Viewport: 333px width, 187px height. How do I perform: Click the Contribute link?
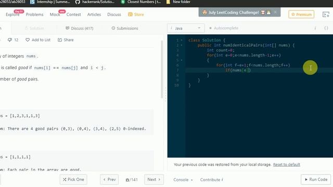click(x=212, y=180)
